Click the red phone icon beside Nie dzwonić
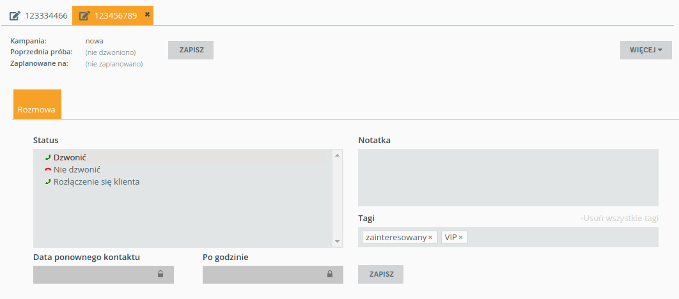The height and width of the screenshot is (299, 679). [48, 169]
